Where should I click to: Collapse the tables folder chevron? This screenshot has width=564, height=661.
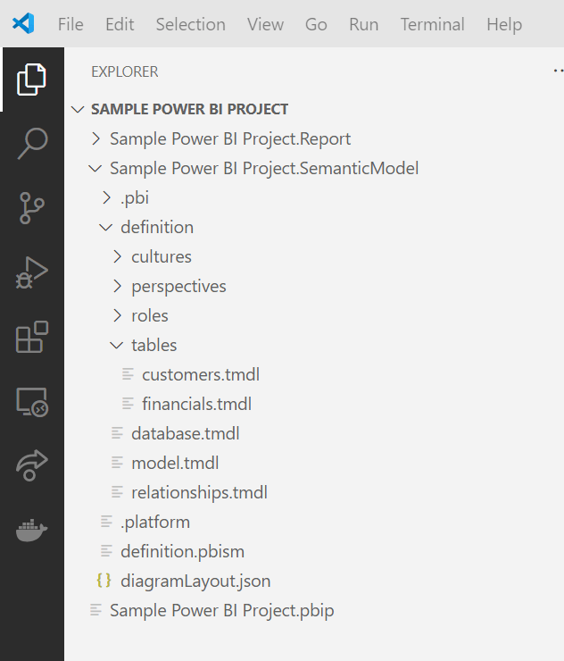[117, 346]
